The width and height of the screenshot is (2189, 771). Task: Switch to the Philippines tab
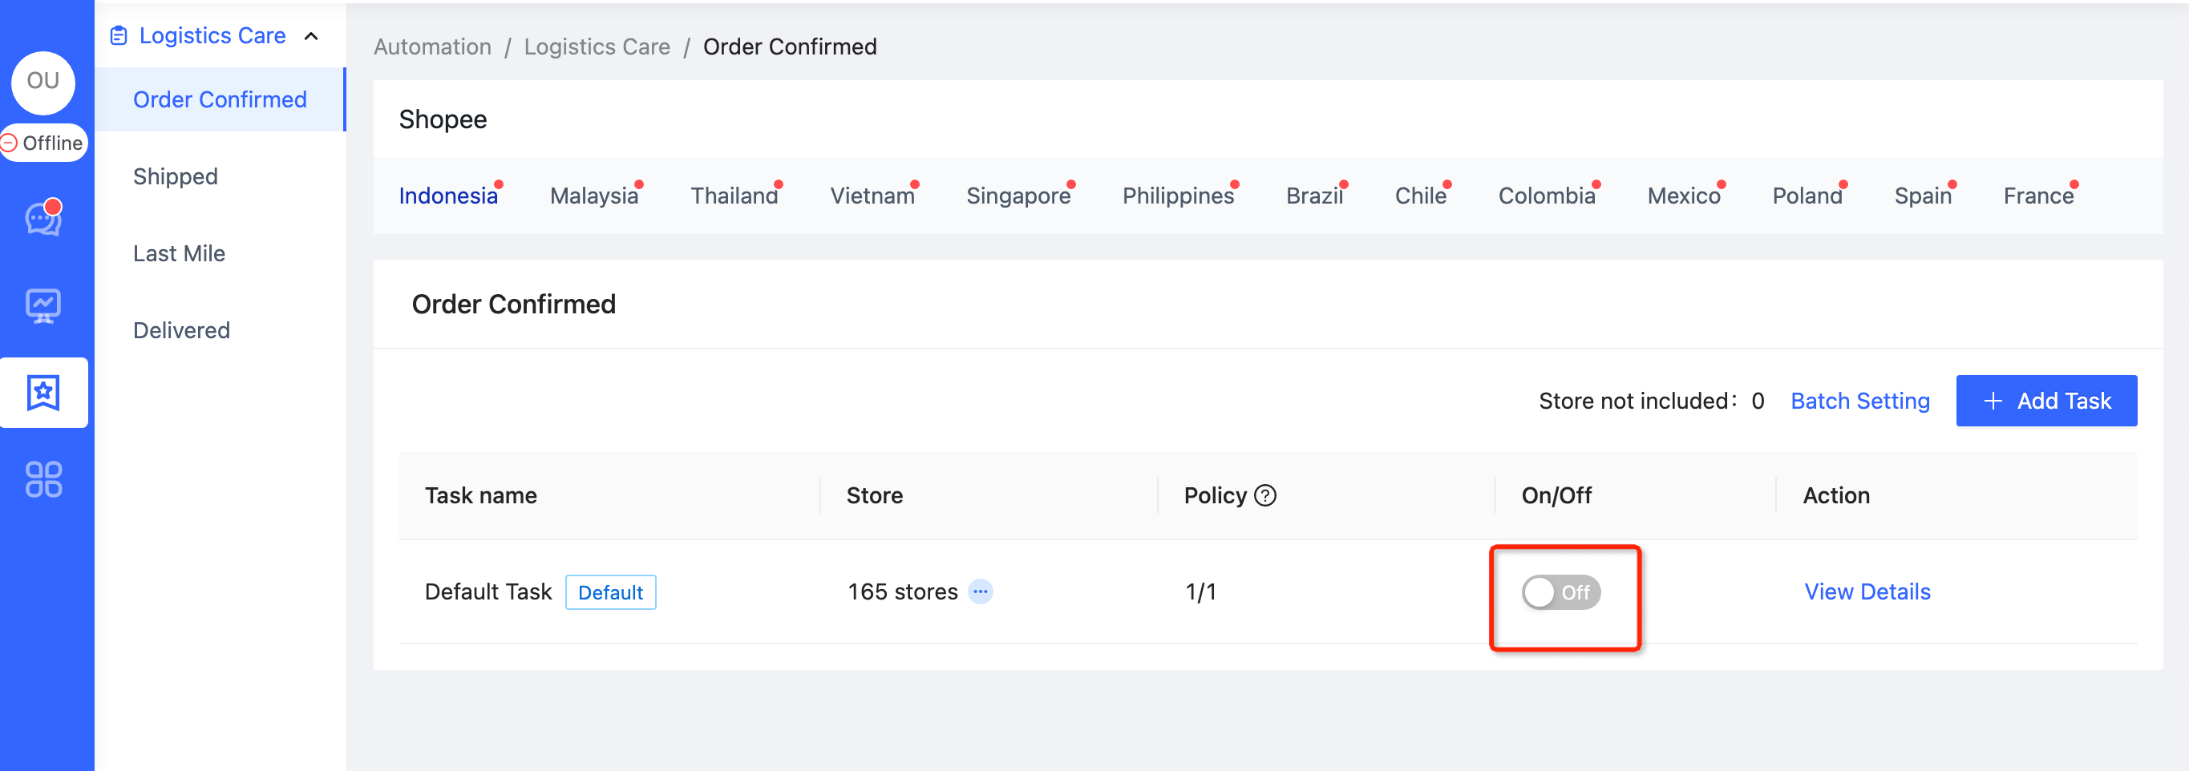(1177, 196)
